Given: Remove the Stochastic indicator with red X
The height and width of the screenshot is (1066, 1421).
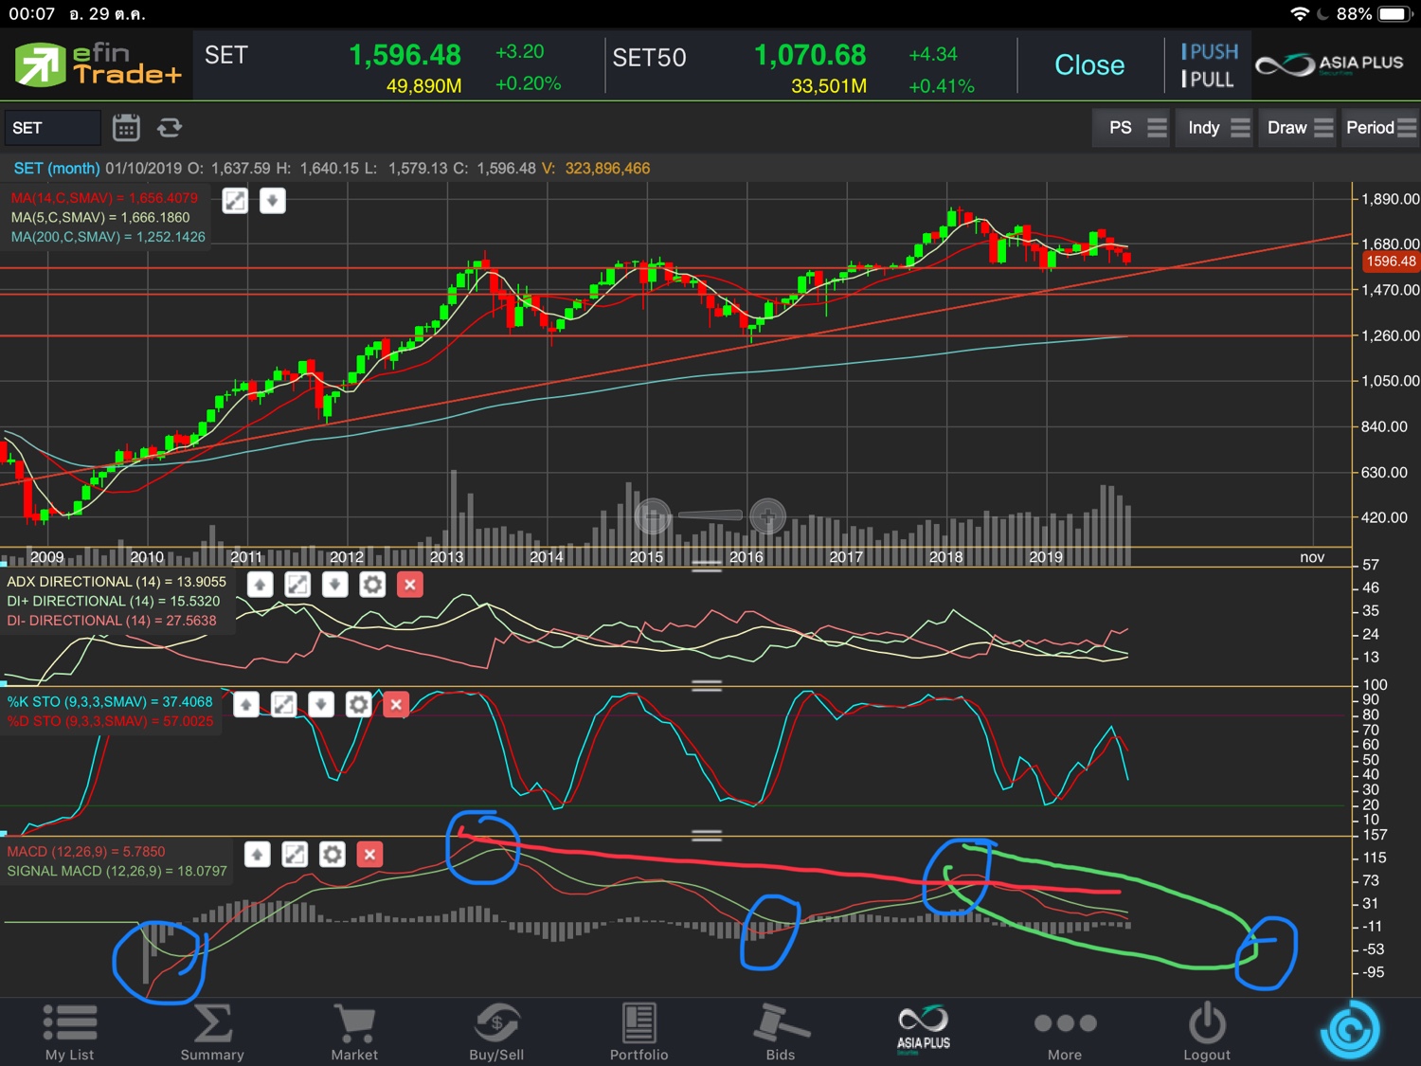Looking at the screenshot, I should 396,704.
